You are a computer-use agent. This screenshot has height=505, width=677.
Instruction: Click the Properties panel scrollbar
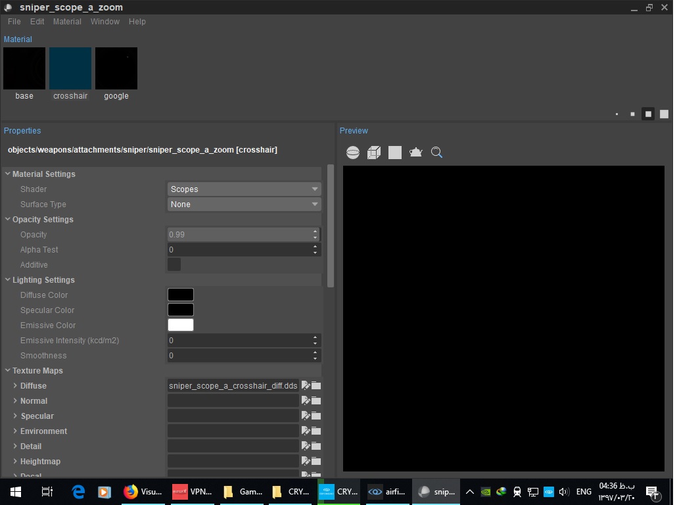click(x=331, y=226)
